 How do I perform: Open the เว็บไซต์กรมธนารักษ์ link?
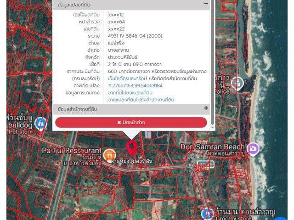[127, 78]
